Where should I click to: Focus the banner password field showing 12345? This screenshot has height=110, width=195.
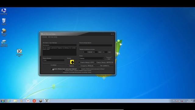pyautogui.click(x=54, y=61)
